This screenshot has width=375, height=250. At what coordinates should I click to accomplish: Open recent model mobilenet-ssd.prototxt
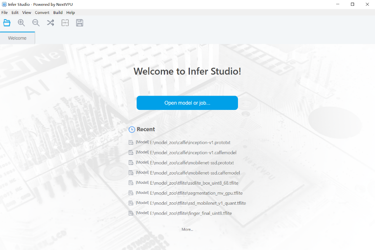pyautogui.click(x=192, y=163)
